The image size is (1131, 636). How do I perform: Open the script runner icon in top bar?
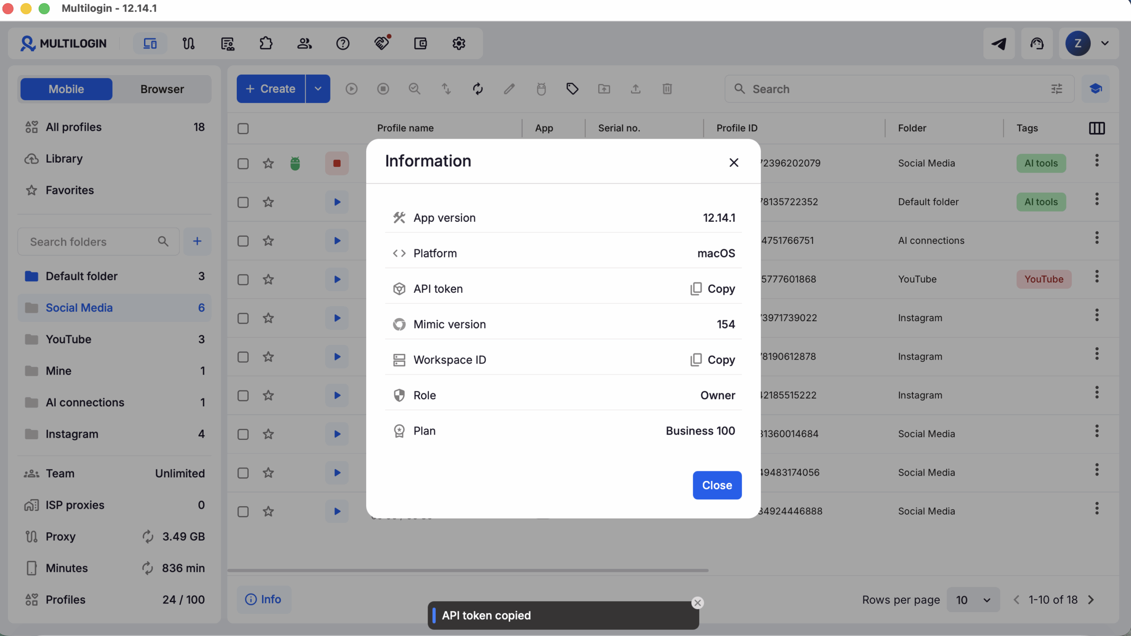[228, 43]
